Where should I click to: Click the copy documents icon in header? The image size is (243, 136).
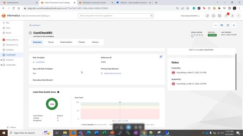click(219, 16)
